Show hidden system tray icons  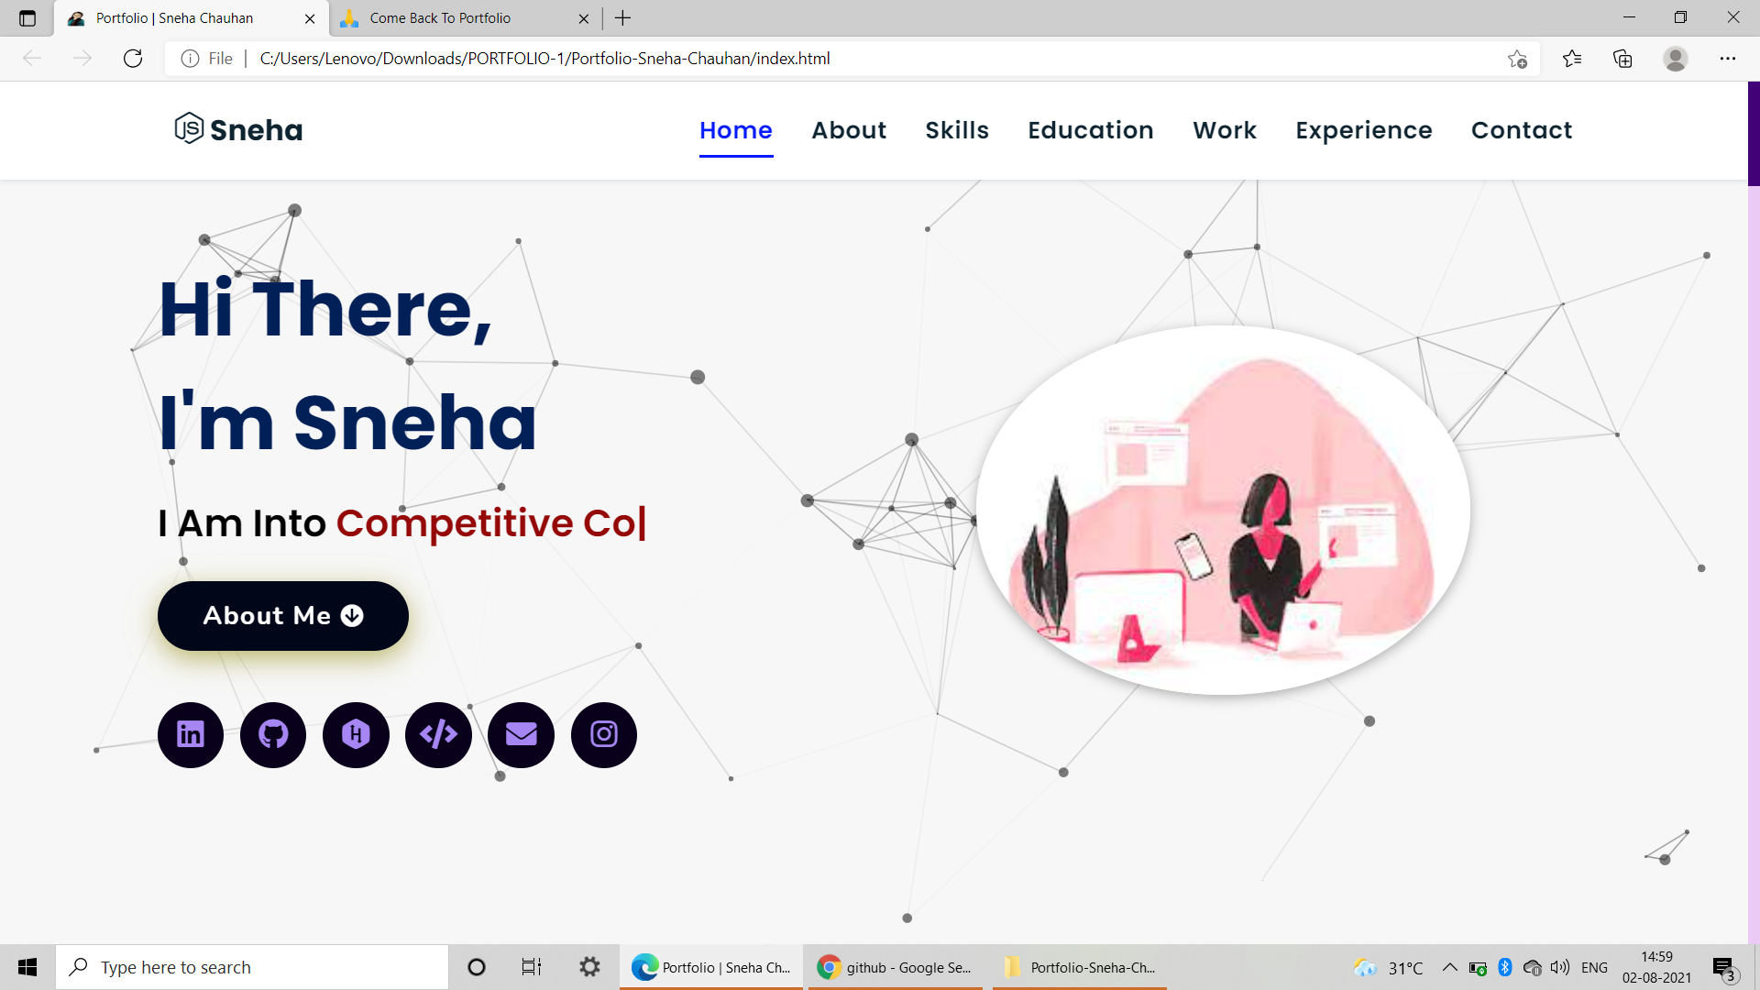[x=1449, y=967]
